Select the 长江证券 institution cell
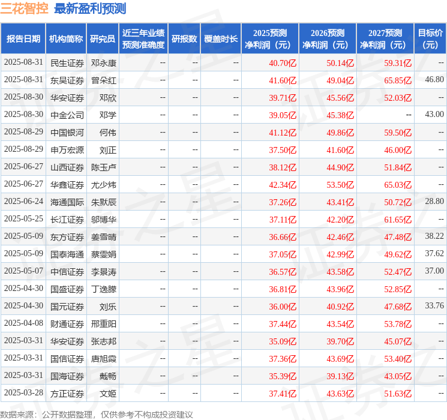This screenshot has height=420, width=447. [67, 220]
